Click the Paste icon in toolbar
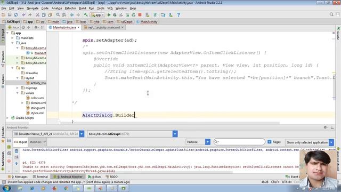Image resolution: width=341 pixels, height=192 pixels. tap(50, 15)
